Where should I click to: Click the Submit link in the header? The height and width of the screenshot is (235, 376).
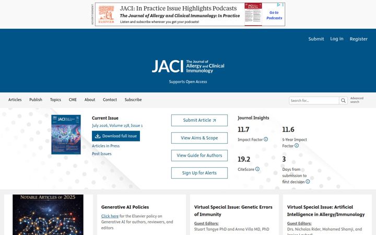[x=316, y=39]
